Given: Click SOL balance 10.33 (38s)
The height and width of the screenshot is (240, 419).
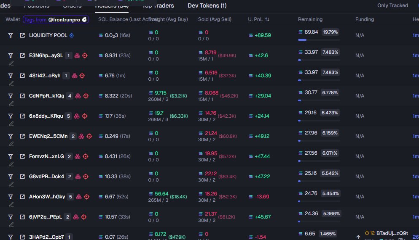Looking at the screenshot, I should (x=117, y=177).
